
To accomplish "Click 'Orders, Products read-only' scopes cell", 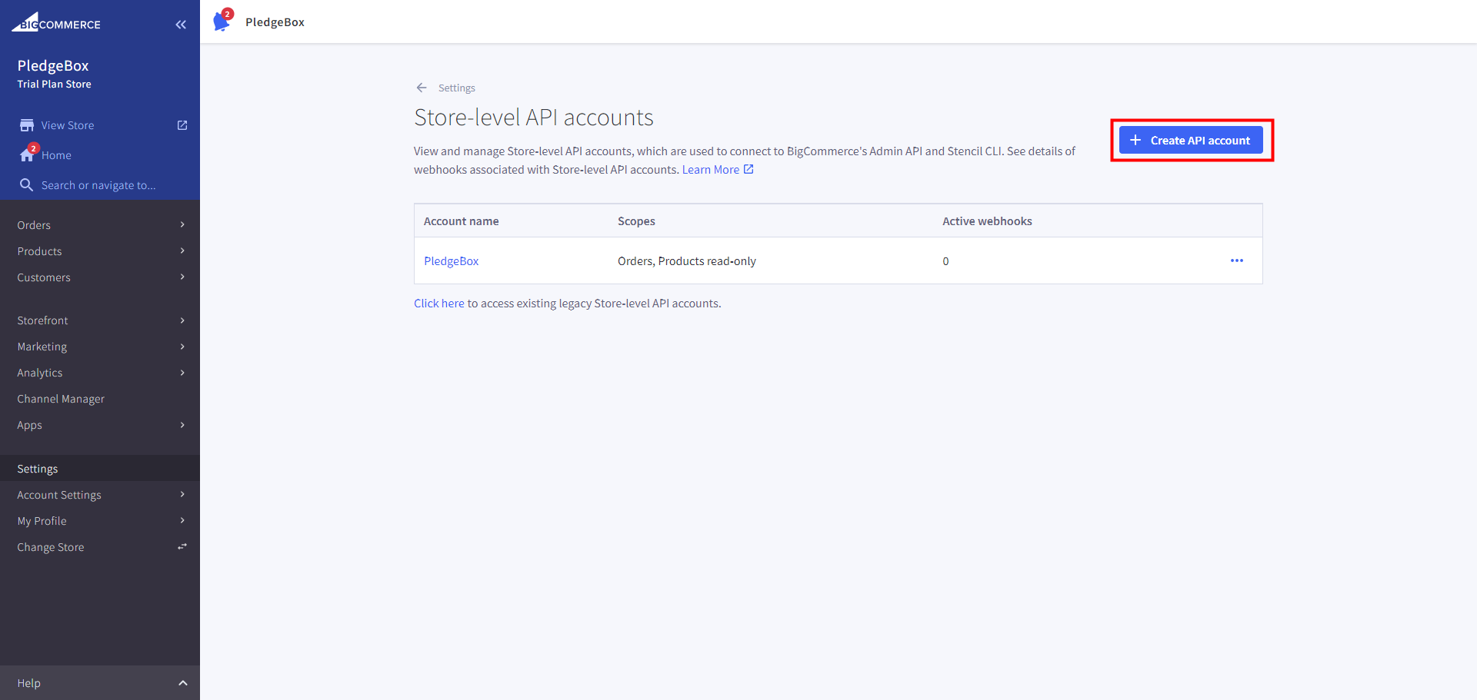I will pyautogui.click(x=687, y=261).
